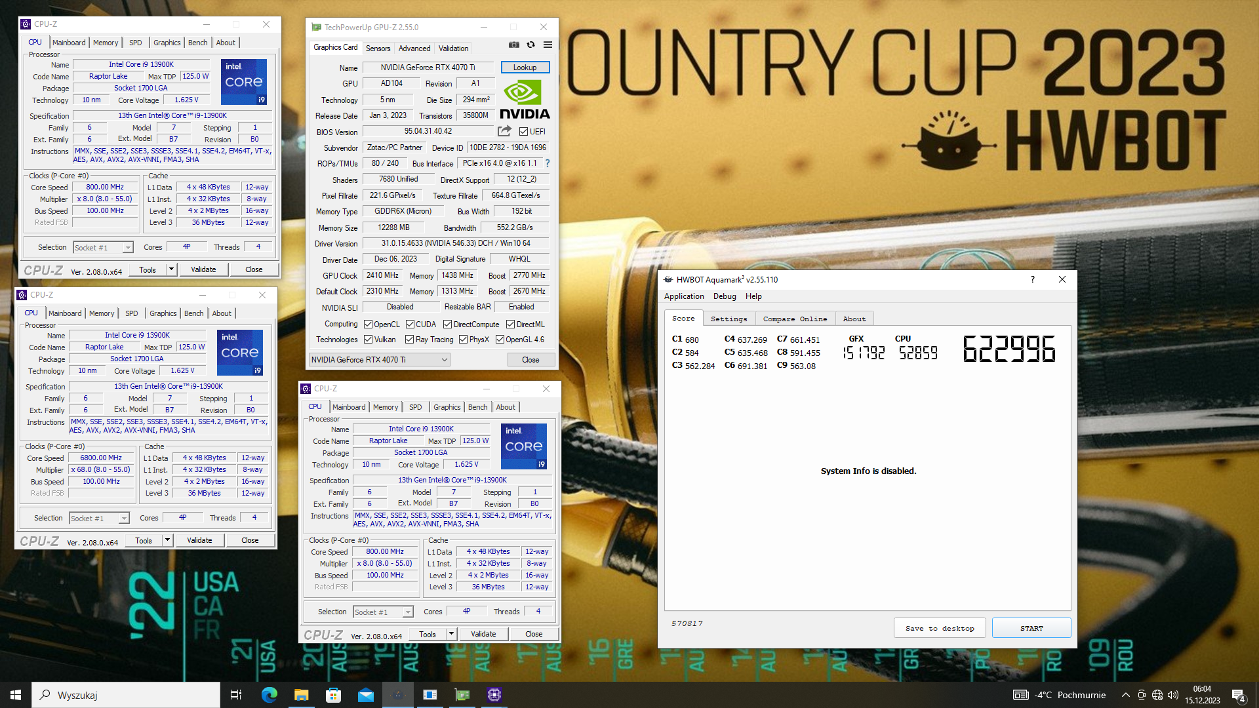Image resolution: width=1259 pixels, height=708 pixels.
Task: Switch to CPU-Z purple taskbar icon
Action: coord(494,695)
